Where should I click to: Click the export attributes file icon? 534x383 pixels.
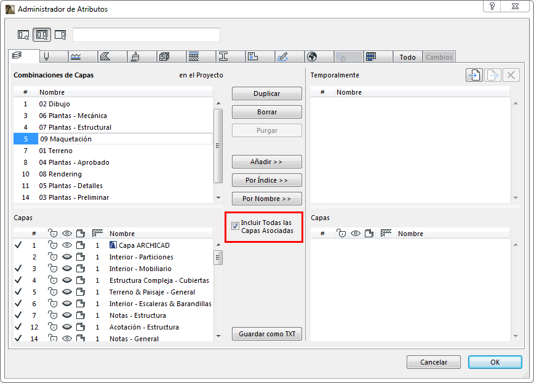(x=493, y=75)
